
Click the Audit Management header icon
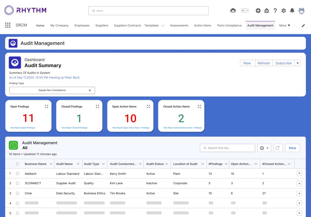click(x=13, y=43)
